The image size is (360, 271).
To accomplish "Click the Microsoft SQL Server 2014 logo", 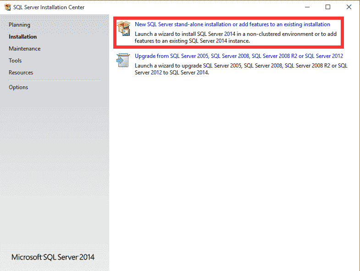I will (53, 257).
